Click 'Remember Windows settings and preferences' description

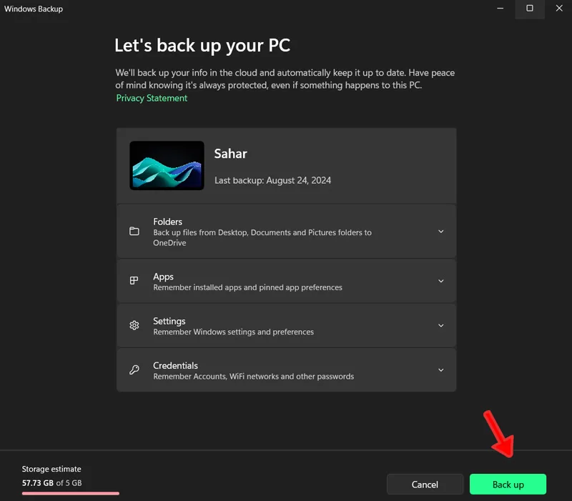tap(234, 332)
